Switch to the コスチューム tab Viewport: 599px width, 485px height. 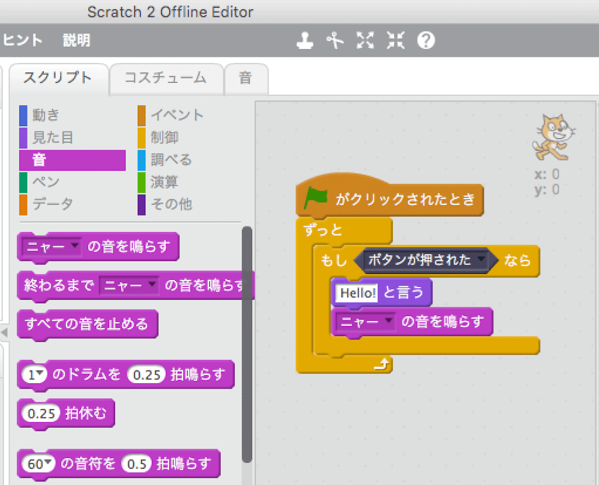point(166,78)
